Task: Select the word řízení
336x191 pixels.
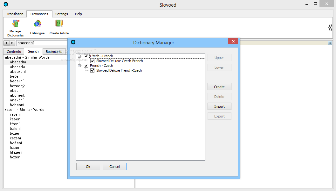Action: pos(15,124)
